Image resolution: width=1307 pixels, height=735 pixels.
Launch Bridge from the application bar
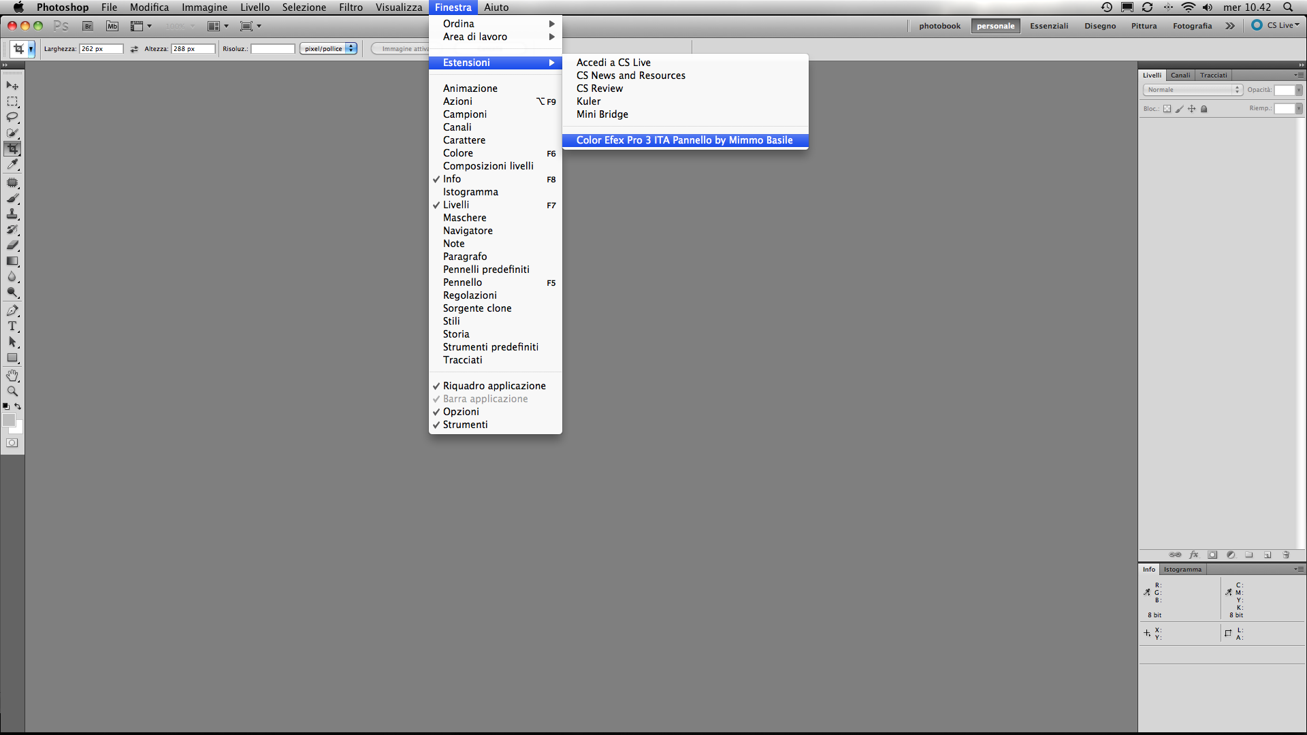(88, 26)
